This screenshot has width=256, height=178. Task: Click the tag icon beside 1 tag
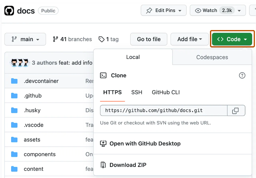tap(101, 39)
